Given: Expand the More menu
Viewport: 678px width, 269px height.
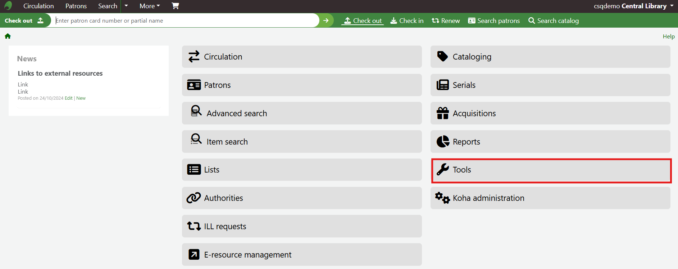Looking at the screenshot, I should tap(150, 6).
